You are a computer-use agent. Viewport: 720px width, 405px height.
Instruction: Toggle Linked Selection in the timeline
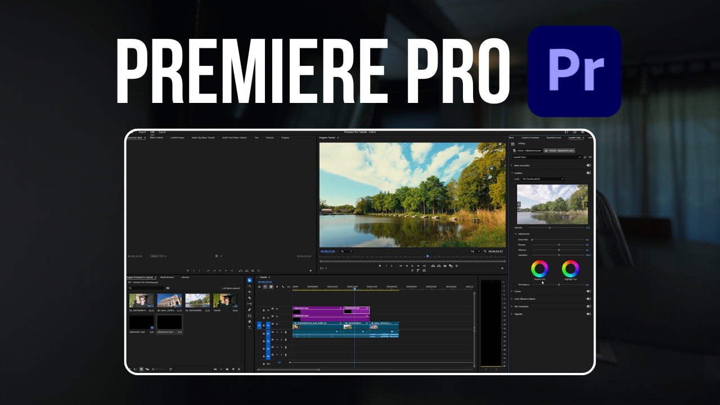[x=271, y=286]
